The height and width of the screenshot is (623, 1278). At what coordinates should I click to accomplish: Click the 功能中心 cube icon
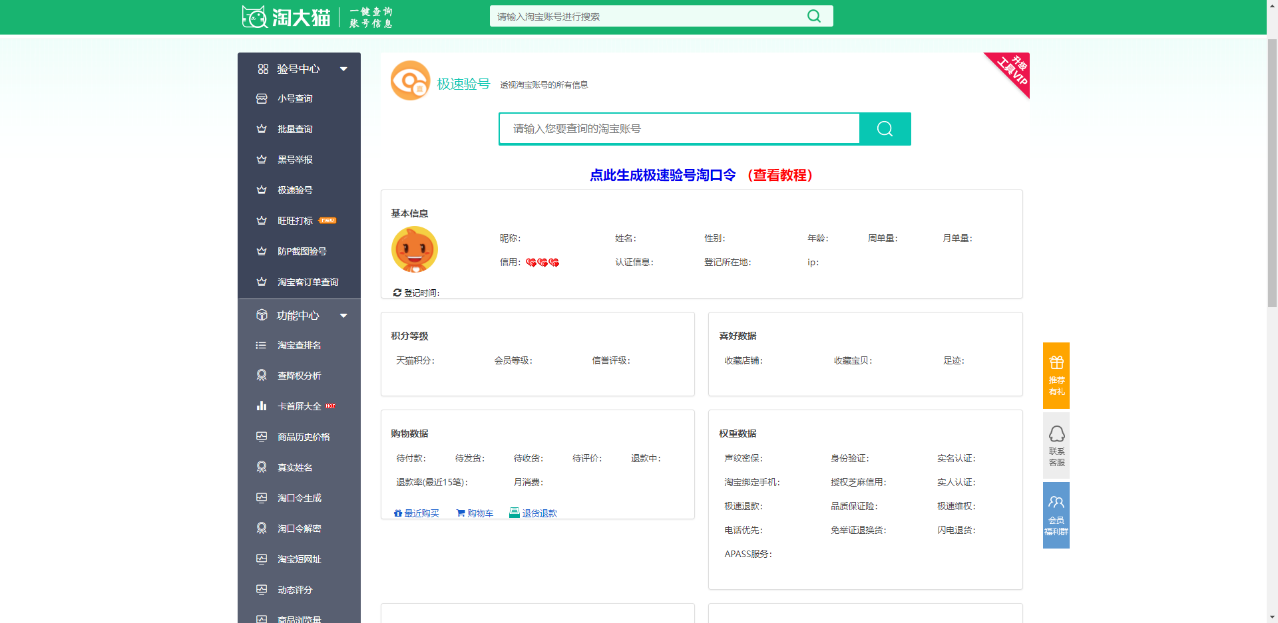pos(262,315)
